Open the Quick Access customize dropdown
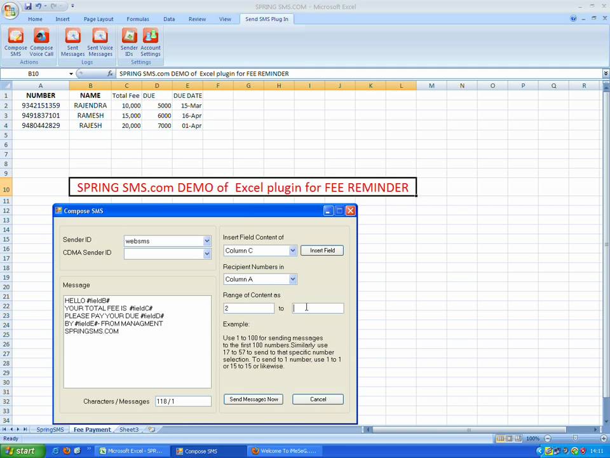Image resolution: width=610 pixels, height=458 pixels. (72, 6)
